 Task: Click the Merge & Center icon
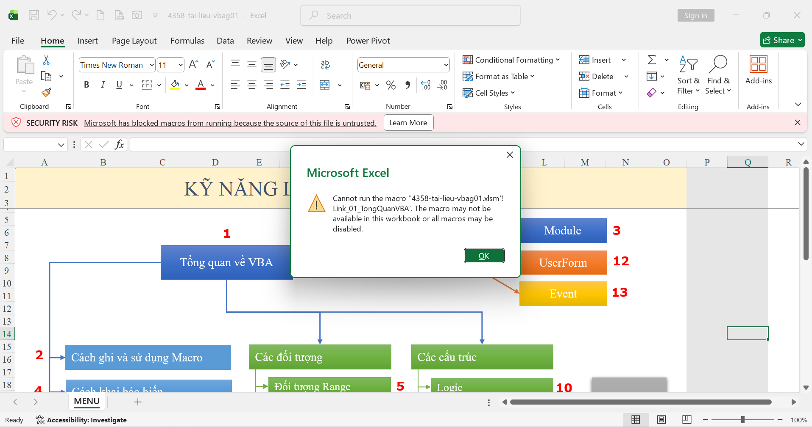click(x=325, y=85)
